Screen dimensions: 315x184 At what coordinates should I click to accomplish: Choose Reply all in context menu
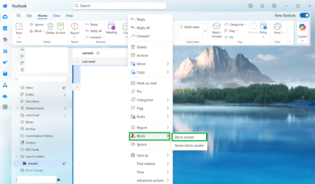[x=150, y=28]
